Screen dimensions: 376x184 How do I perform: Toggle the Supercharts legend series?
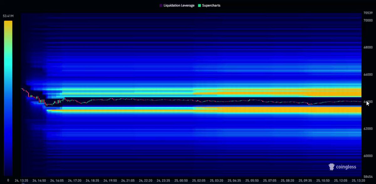point(209,6)
